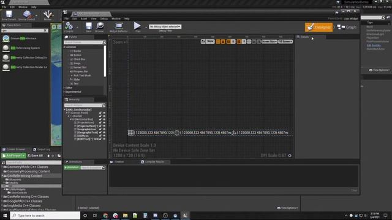392x220 pixels.
Task: Select the Compiler Results tab
Action: pyautogui.click(x=154, y=162)
